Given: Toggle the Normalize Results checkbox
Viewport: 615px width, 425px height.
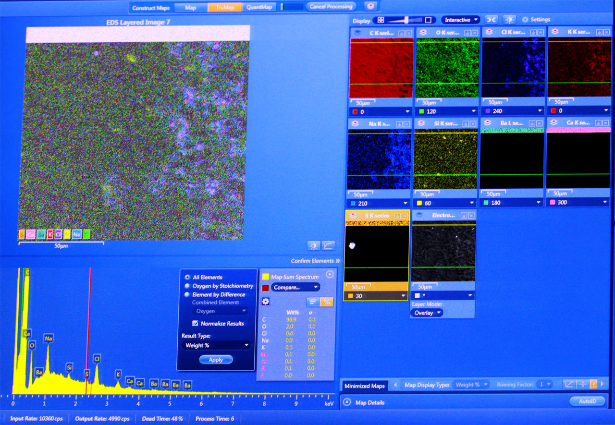Looking at the screenshot, I should [195, 323].
